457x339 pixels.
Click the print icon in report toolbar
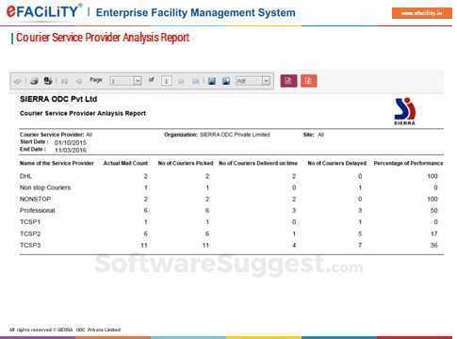pyautogui.click(x=34, y=81)
